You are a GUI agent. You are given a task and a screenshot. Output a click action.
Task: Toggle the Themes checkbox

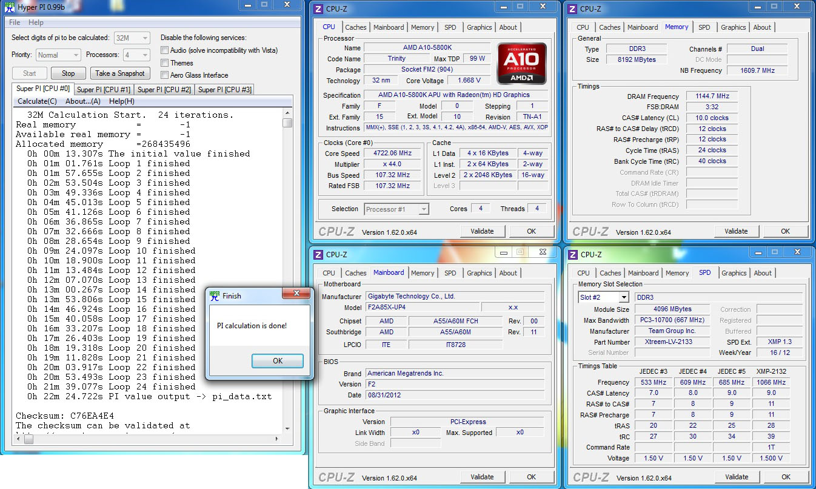(x=164, y=63)
